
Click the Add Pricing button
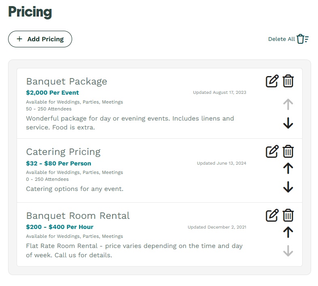coord(40,39)
